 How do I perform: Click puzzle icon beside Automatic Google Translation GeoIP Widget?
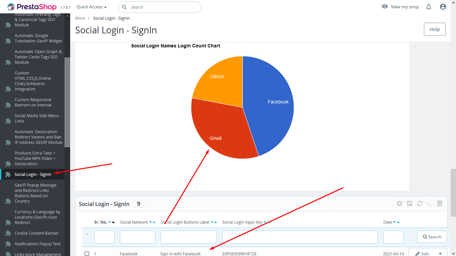tap(8, 41)
